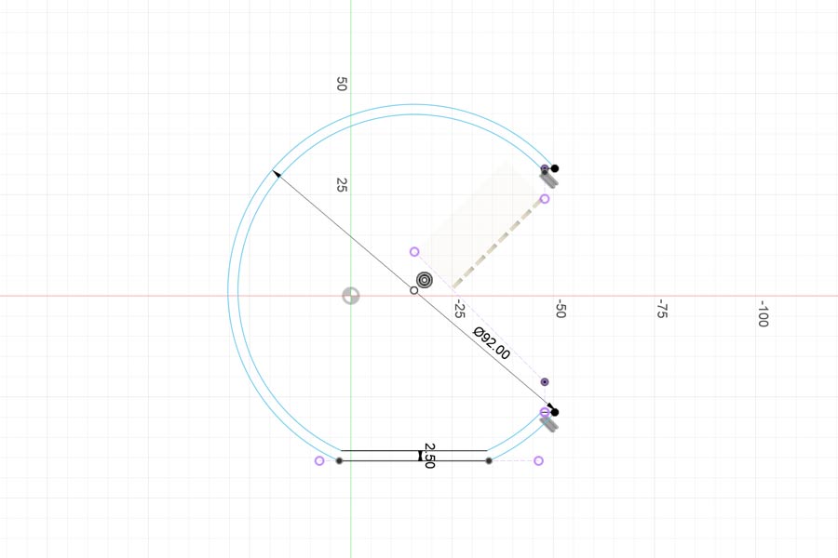Viewport: 838px width, 558px height.
Task: Select the arc center point on diameter line
Action: (x=413, y=290)
